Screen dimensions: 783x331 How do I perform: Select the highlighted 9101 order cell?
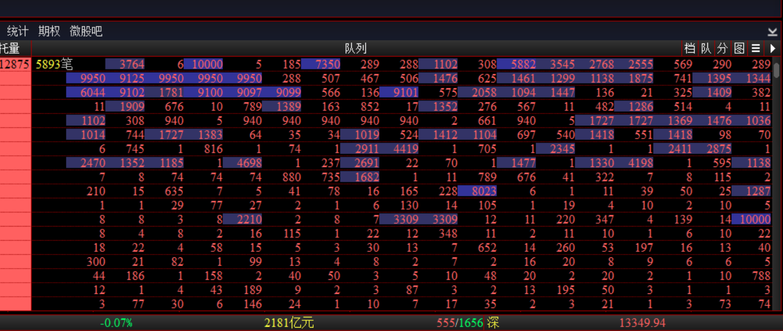[x=399, y=93]
